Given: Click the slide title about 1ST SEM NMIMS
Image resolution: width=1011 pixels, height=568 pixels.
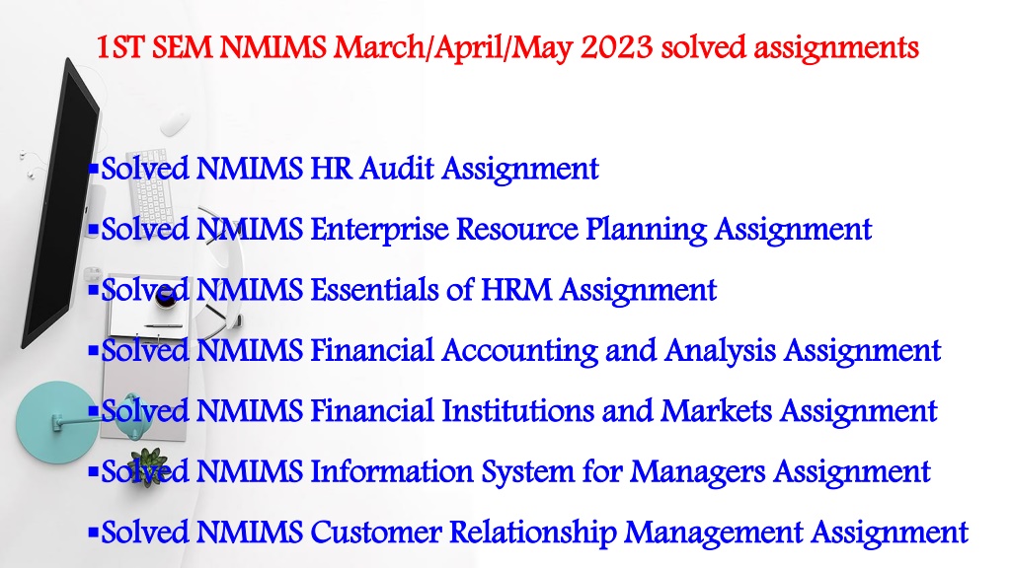Looking at the screenshot, I should [507, 48].
